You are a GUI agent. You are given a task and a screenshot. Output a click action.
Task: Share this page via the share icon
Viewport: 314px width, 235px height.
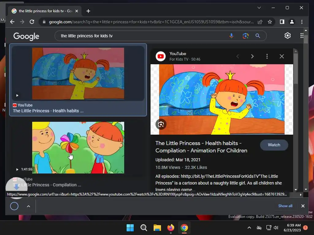coord(260,22)
